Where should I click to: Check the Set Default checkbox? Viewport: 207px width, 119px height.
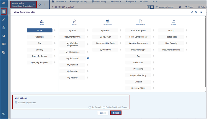point(90,107)
